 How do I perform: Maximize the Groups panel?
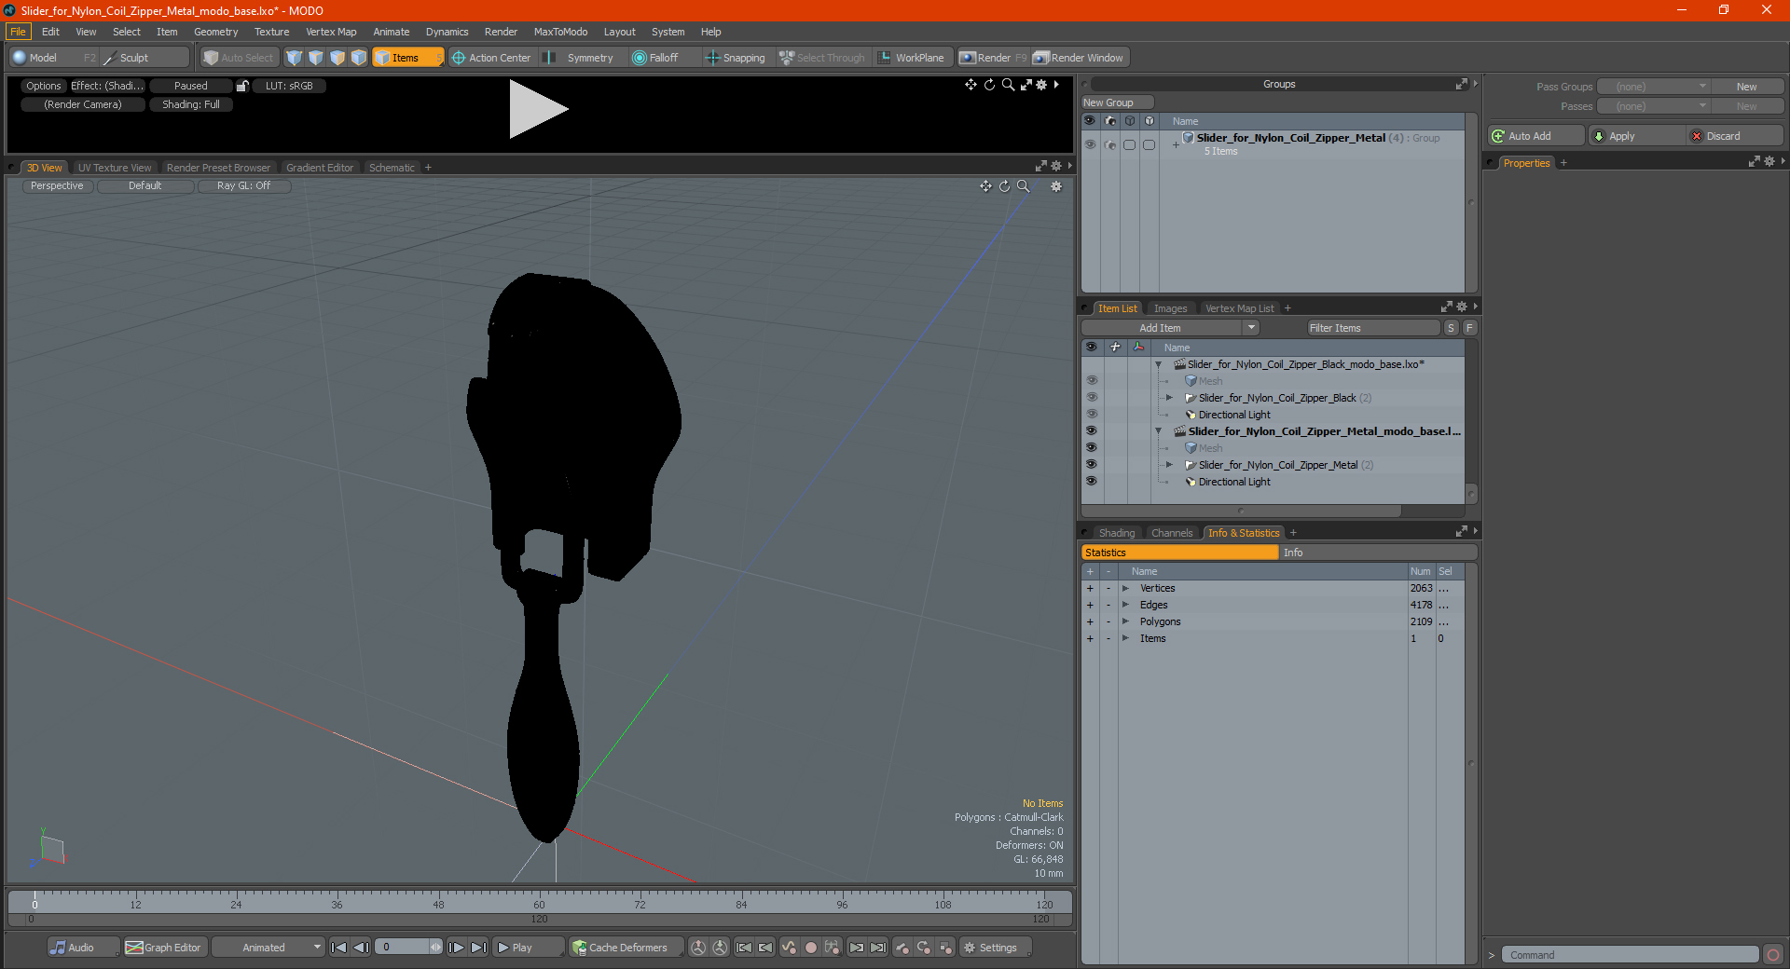1461,84
